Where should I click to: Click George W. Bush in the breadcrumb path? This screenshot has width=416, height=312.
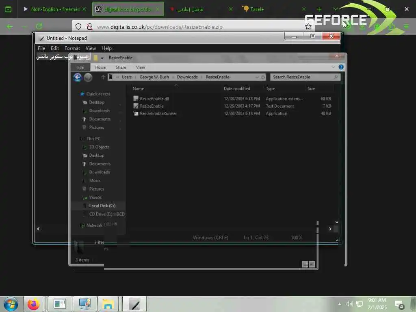click(154, 77)
